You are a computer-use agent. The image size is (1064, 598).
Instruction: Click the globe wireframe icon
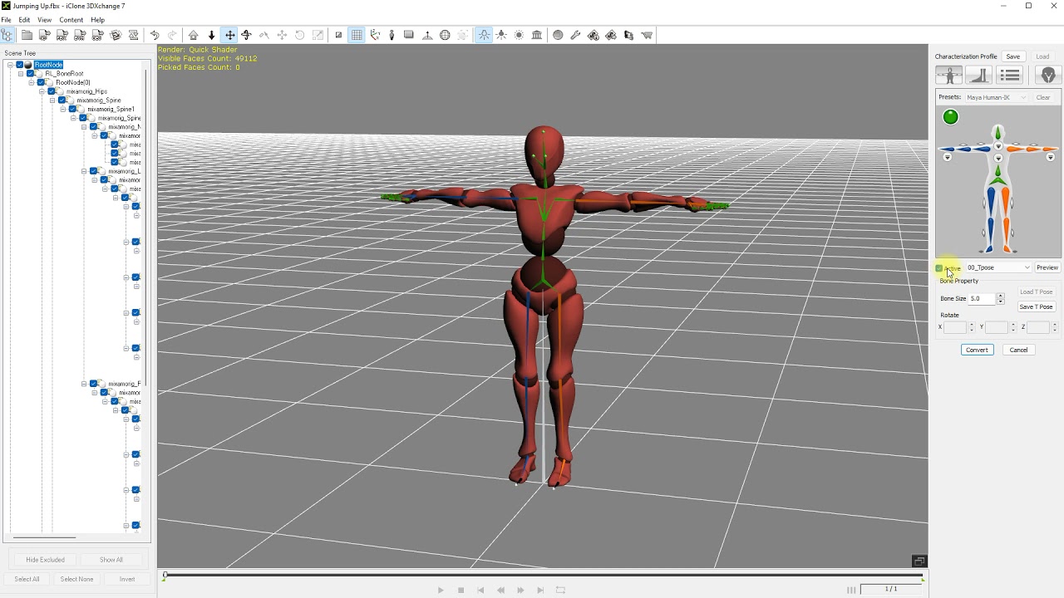(x=445, y=35)
